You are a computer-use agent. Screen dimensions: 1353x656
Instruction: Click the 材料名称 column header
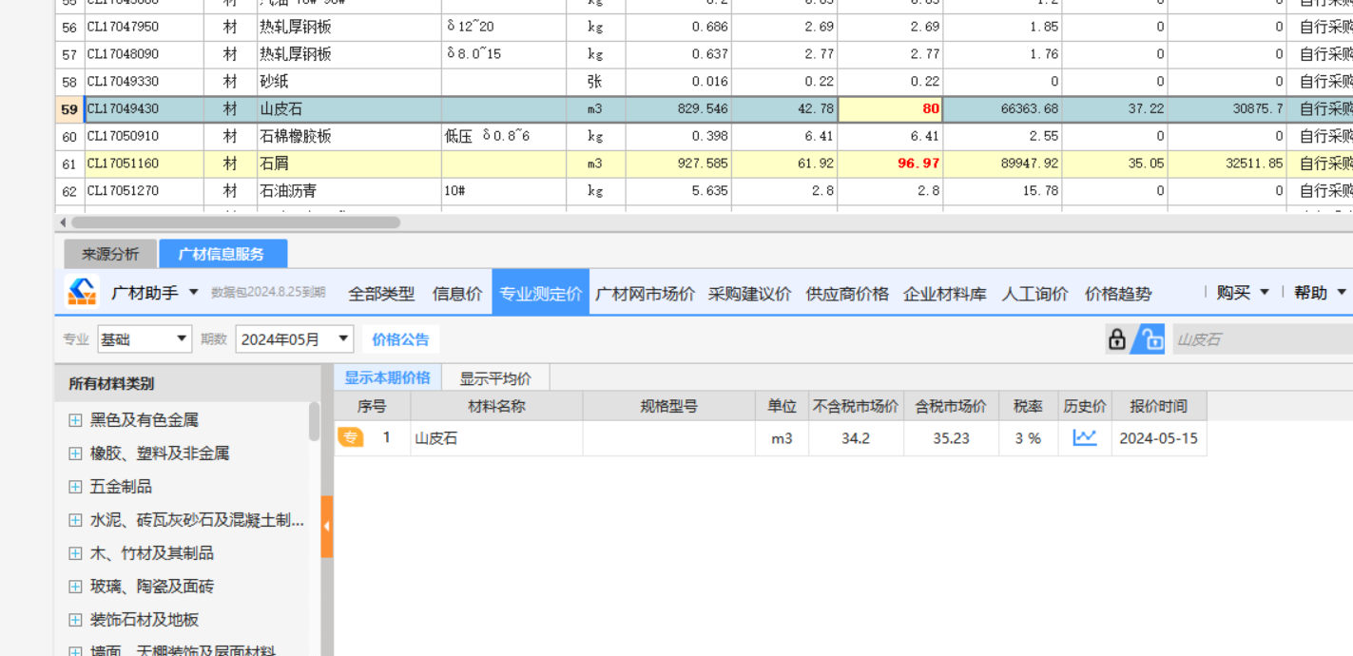click(496, 406)
